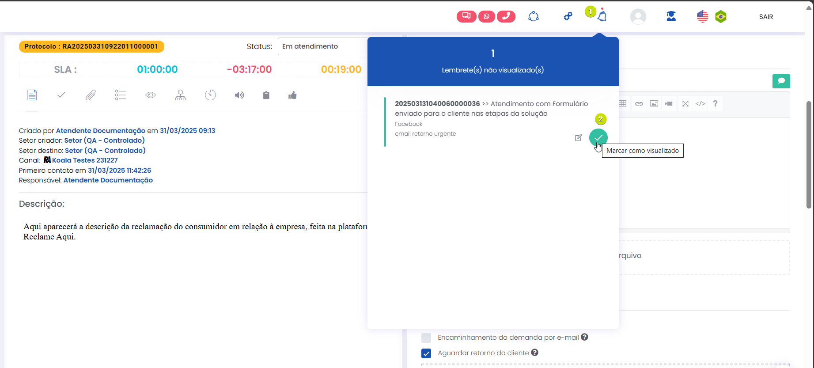Mark the reminder as viewed
This screenshot has width=814, height=368.
(598, 138)
